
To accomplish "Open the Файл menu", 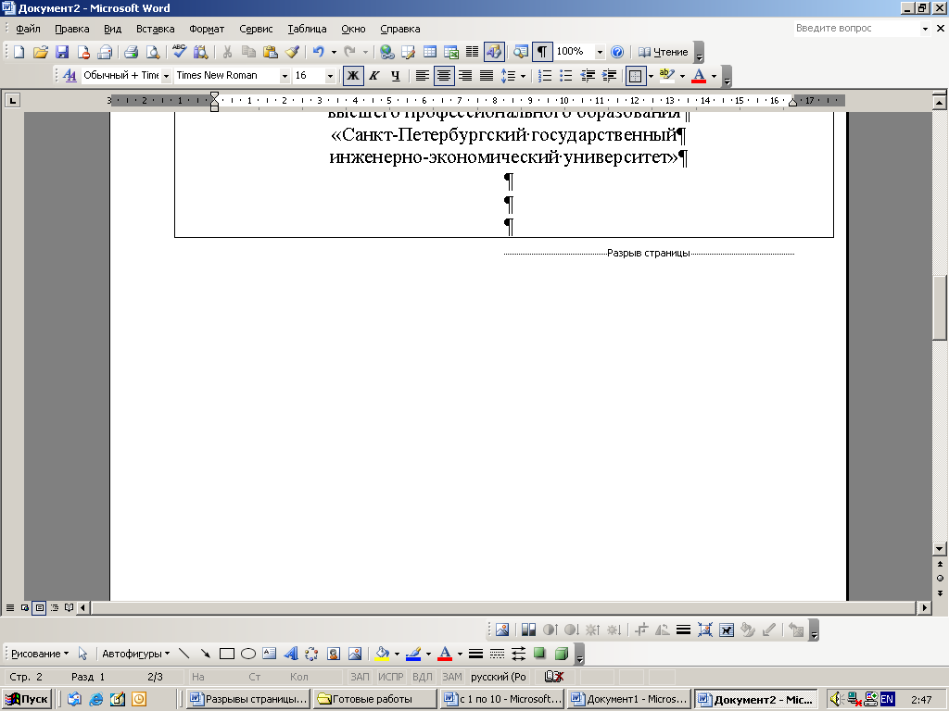I will pyautogui.click(x=28, y=29).
